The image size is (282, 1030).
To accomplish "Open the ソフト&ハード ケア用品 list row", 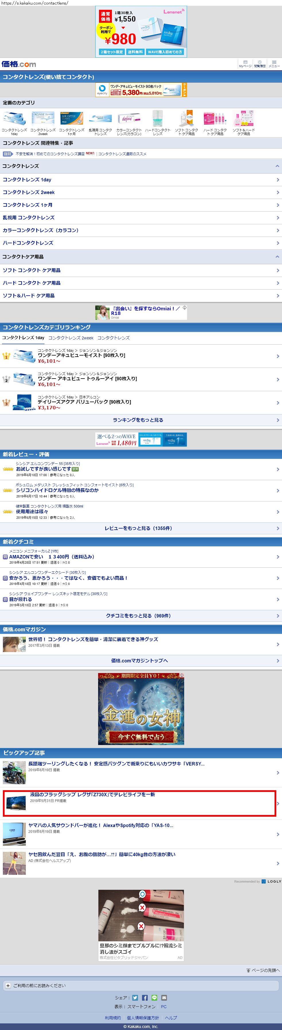I will (x=141, y=296).
